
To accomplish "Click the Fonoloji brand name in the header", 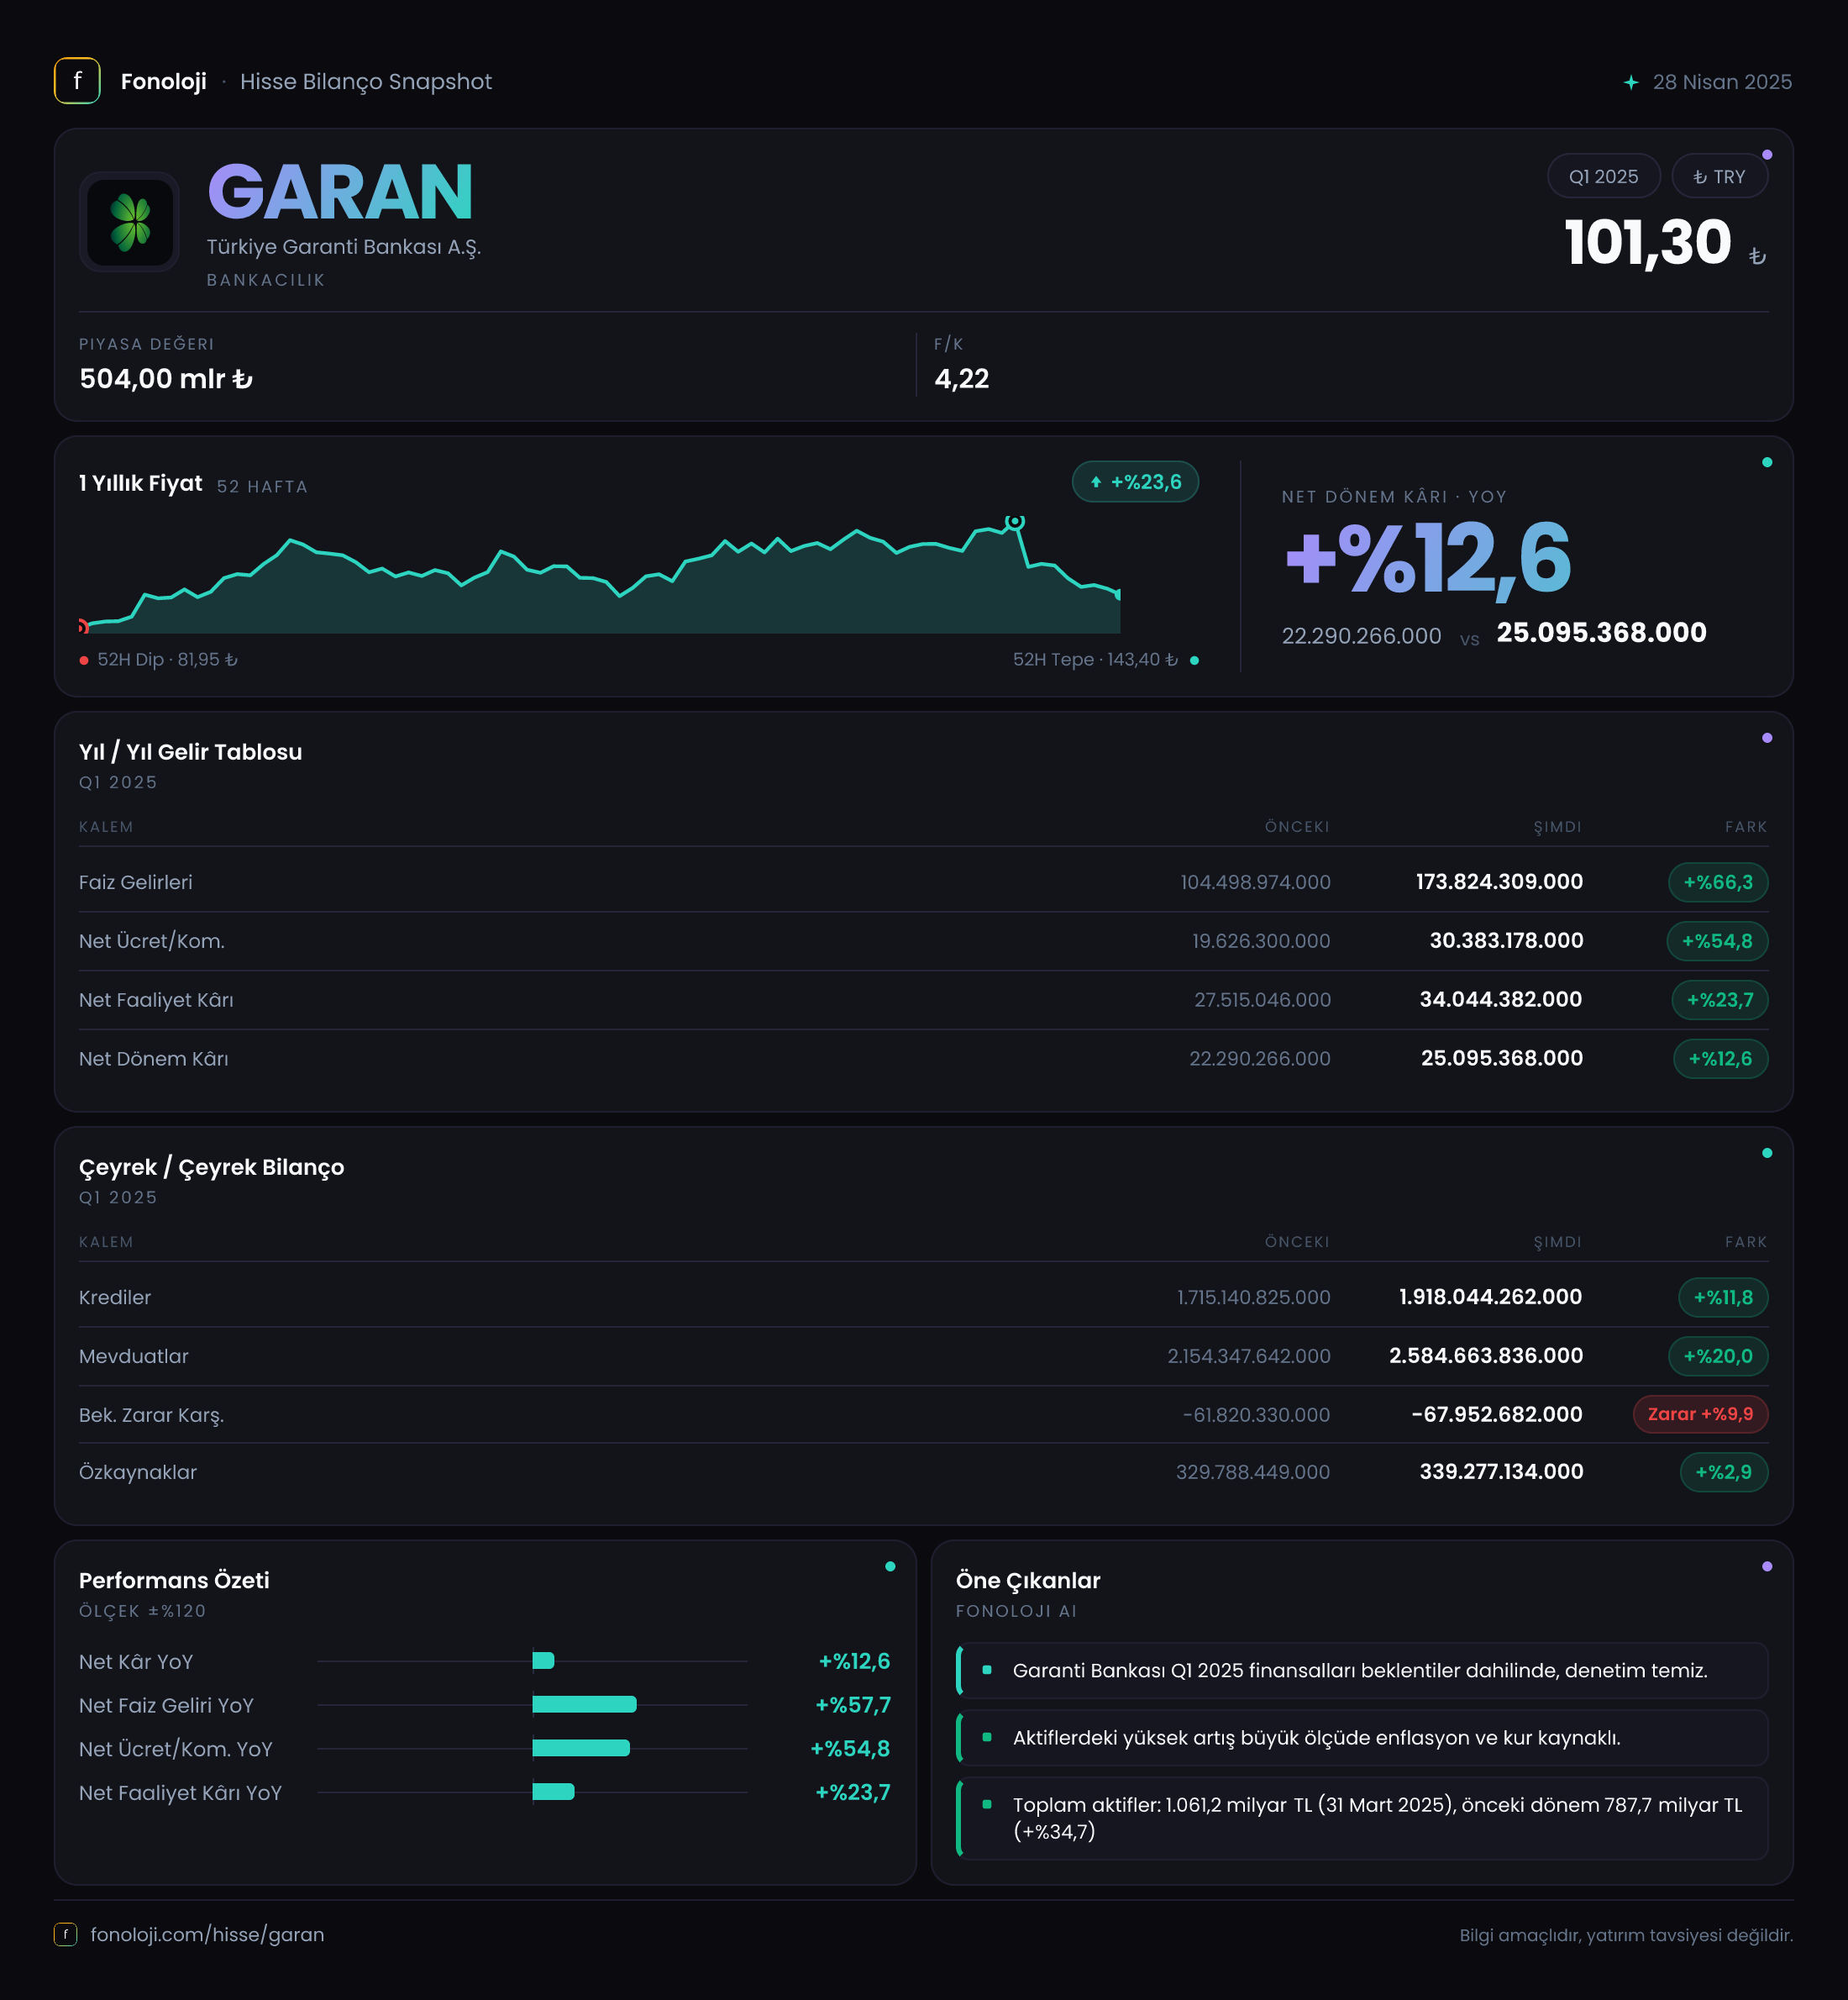I will [164, 82].
